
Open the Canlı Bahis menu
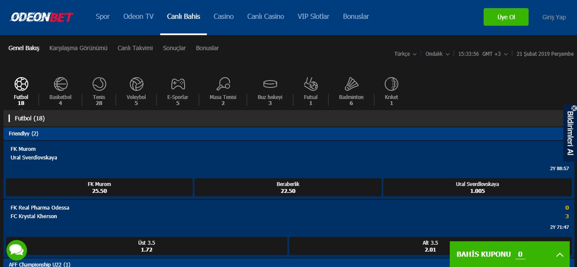point(183,17)
